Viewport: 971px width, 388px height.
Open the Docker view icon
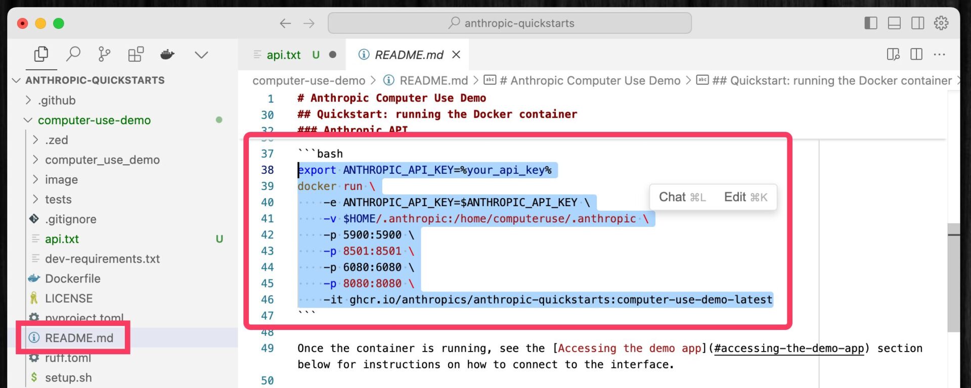[x=167, y=54]
